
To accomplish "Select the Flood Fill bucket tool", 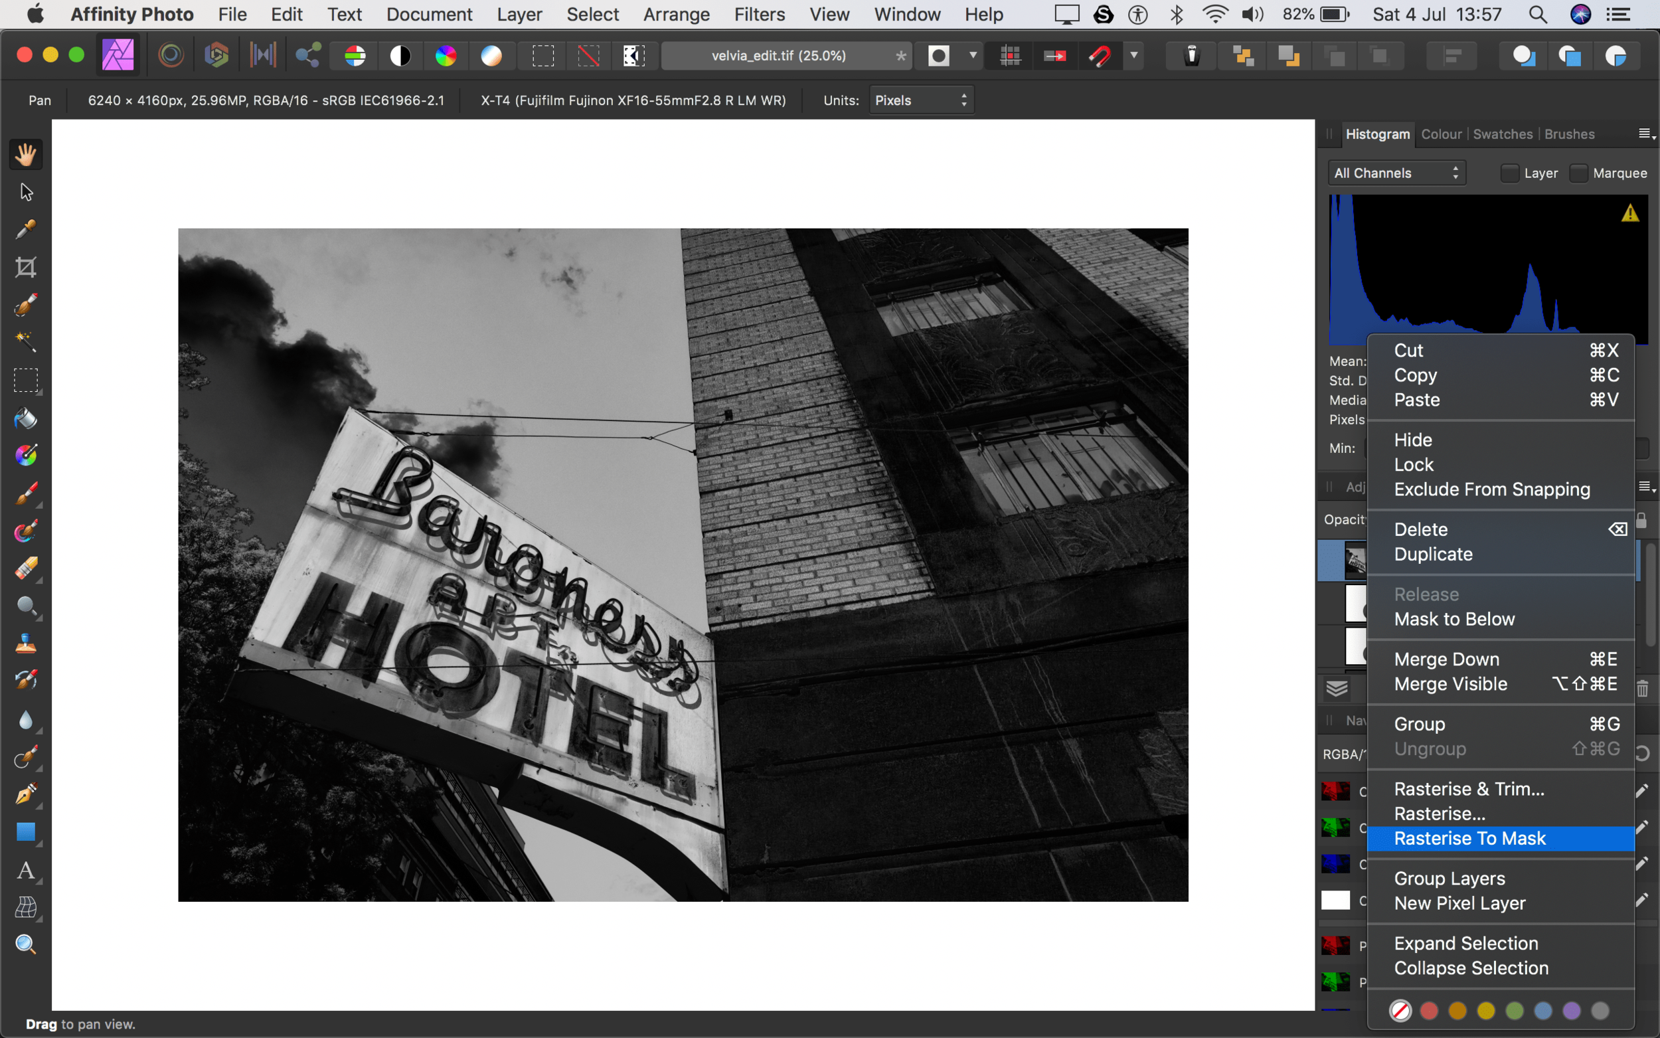I will 26,418.
